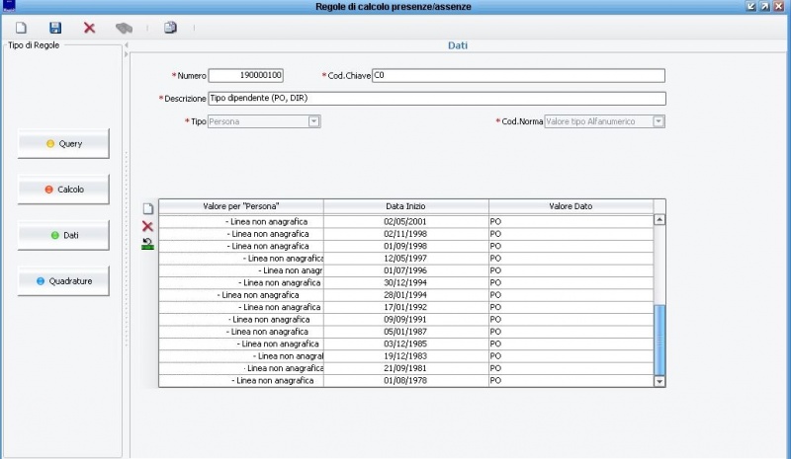Open the Cod.Norma dropdown

pos(658,121)
